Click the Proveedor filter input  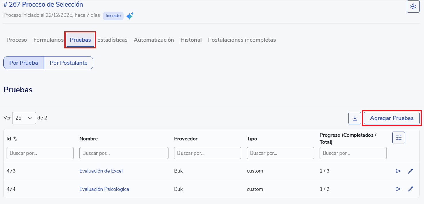click(207, 153)
